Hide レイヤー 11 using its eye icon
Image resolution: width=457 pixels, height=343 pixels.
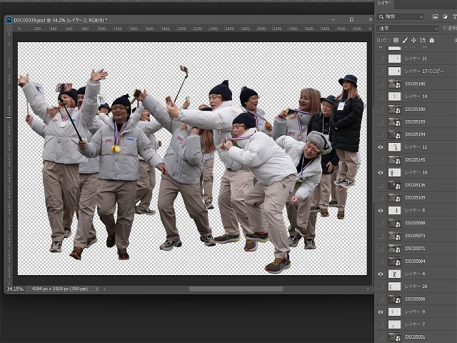(380, 147)
